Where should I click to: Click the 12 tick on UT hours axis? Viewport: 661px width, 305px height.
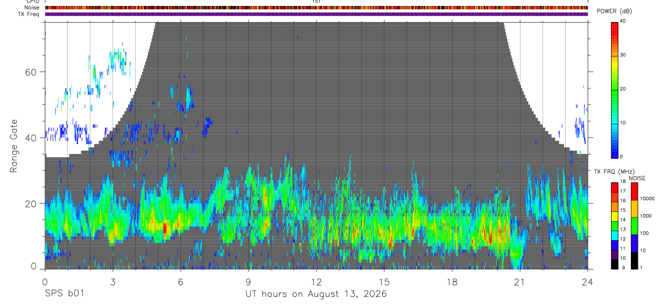click(317, 281)
